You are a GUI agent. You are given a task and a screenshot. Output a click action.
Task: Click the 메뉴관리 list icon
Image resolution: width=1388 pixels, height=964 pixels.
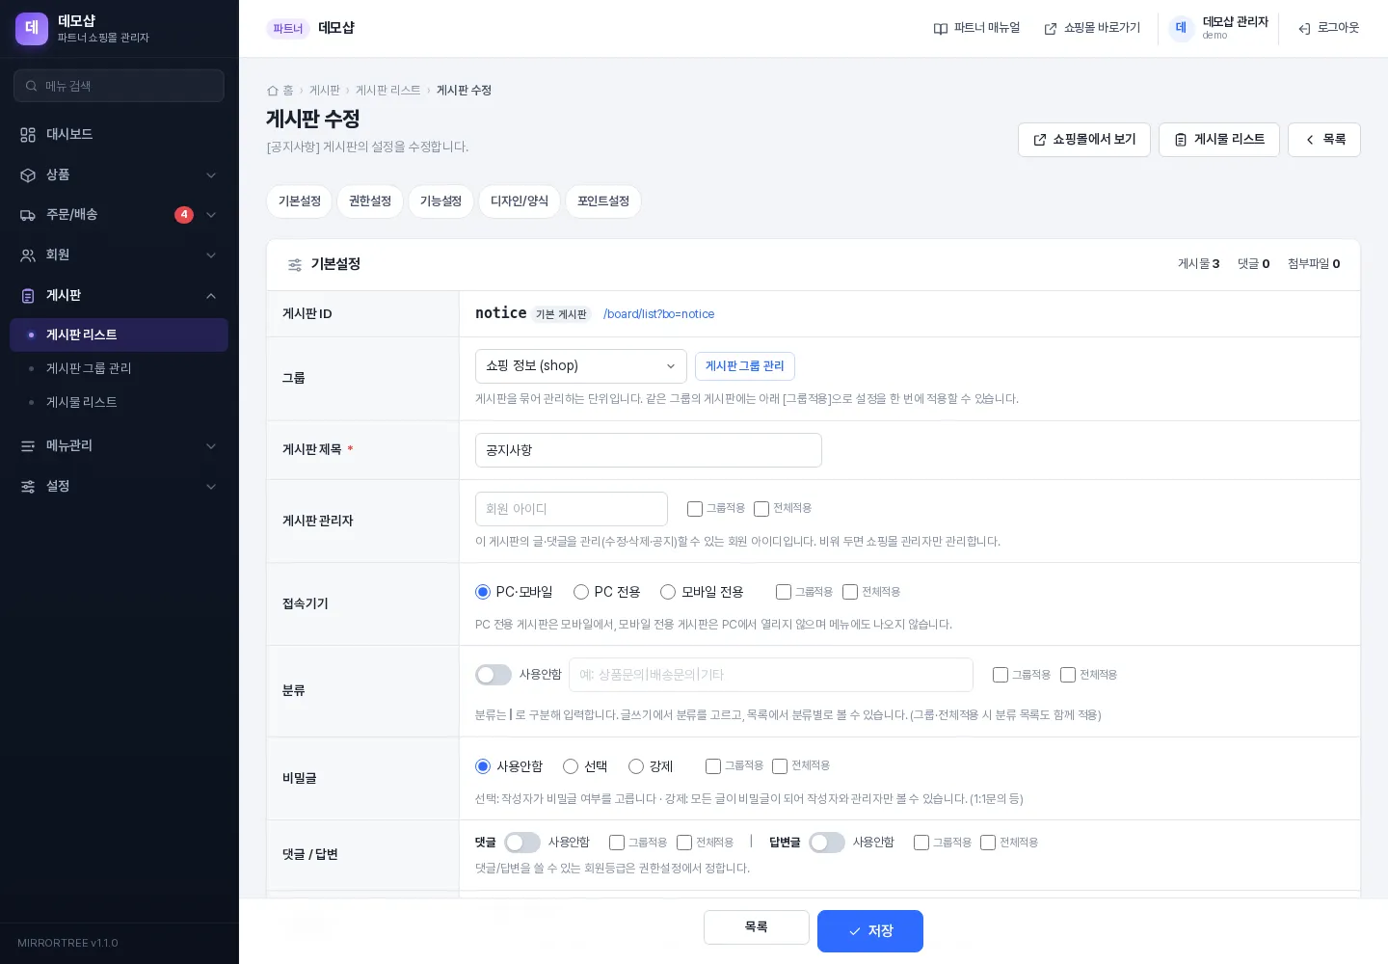pos(28,446)
